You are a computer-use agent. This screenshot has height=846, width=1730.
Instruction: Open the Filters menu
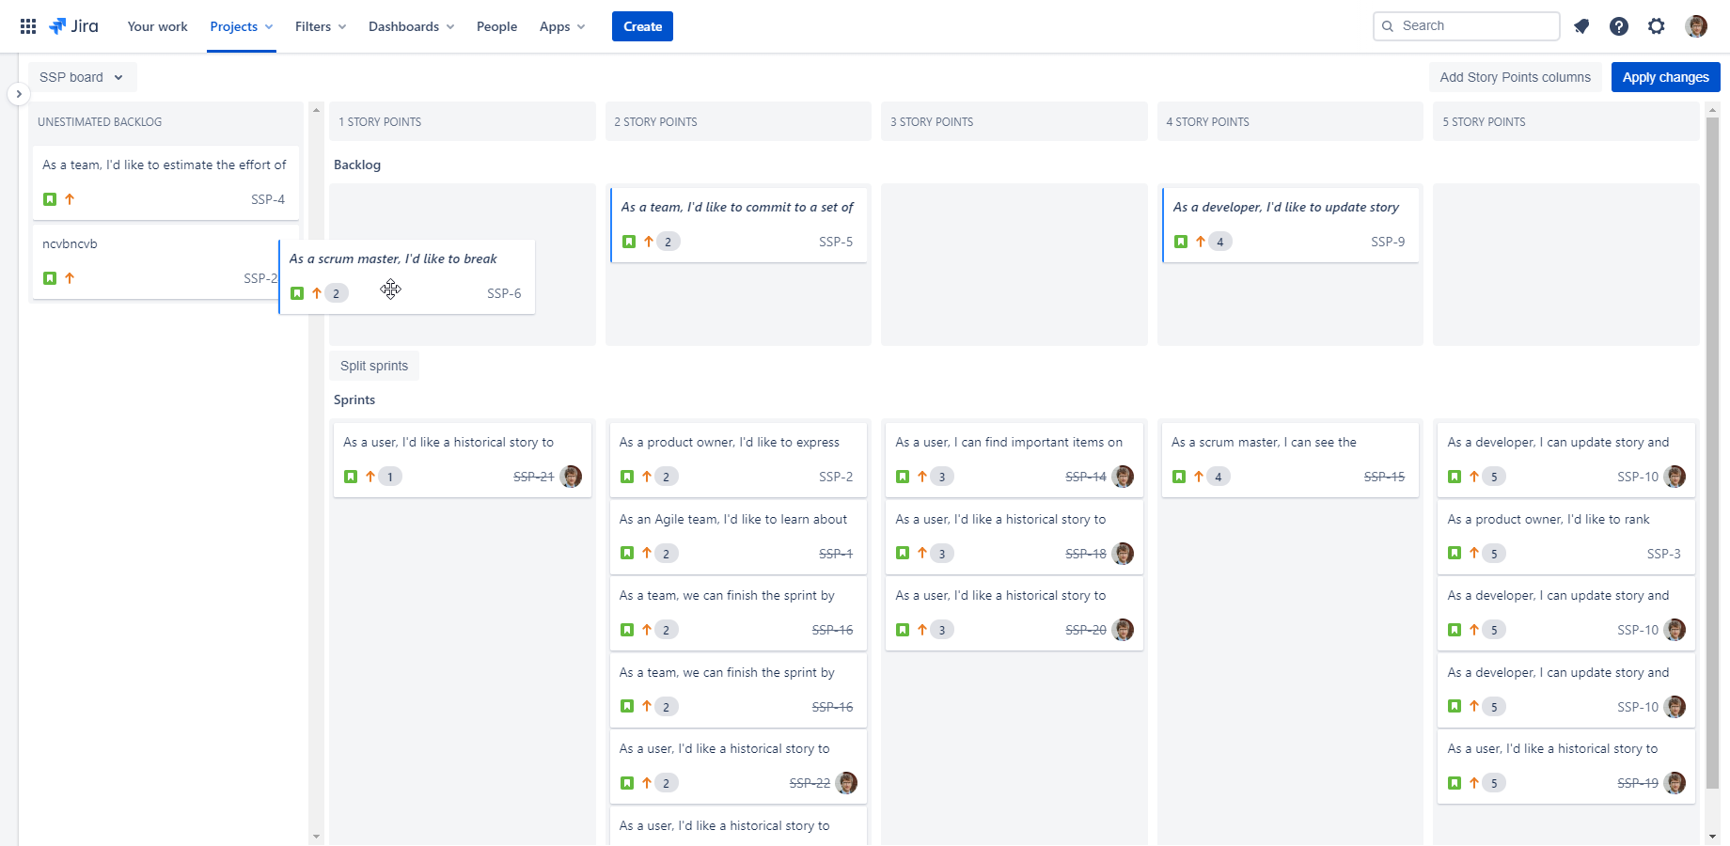pyautogui.click(x=321, y=26)
